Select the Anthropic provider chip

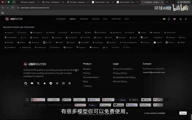click(76, 33)
